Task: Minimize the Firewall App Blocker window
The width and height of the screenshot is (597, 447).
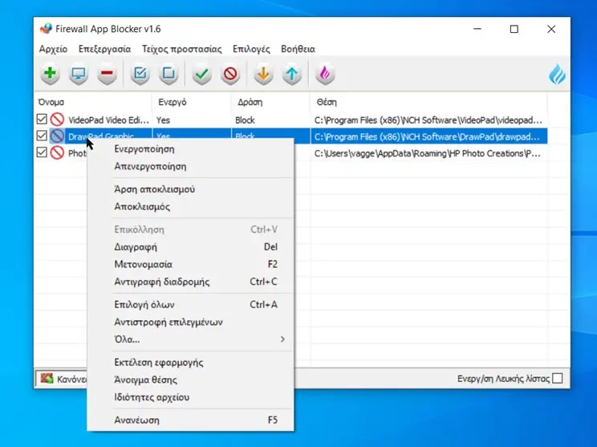Action: [x=477, y=29]
